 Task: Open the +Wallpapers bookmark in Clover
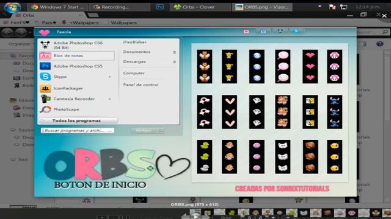(80, 23)
